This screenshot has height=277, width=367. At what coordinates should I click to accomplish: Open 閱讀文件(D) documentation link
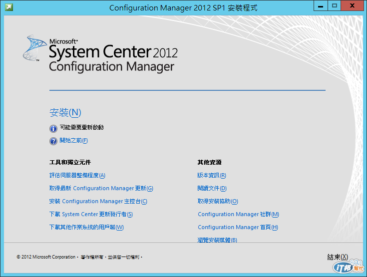click(212, 188)
